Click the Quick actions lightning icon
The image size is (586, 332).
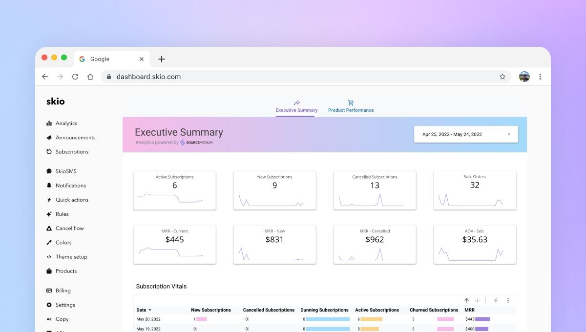point(49,200)
